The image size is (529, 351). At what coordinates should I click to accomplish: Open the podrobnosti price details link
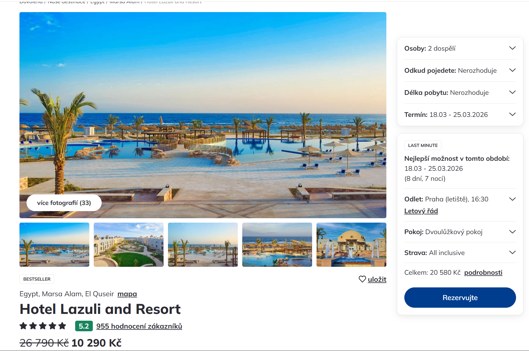tap(483, 273)
